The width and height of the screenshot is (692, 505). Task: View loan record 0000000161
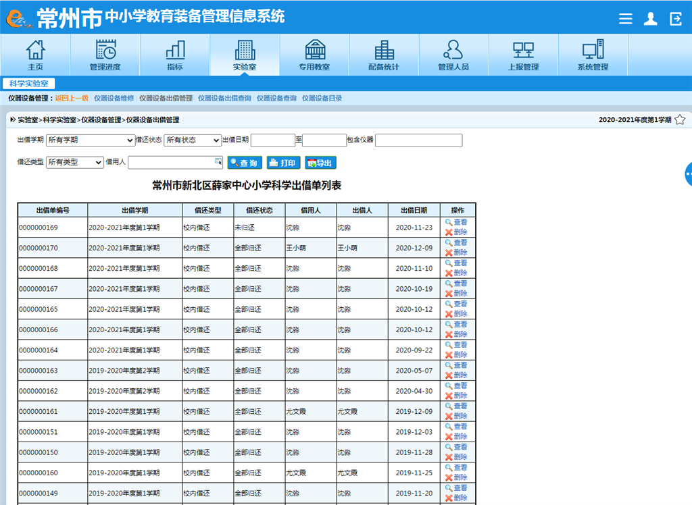[x=456, y=406]
